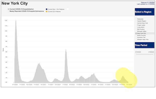The width and height of the screenshot is (156, 99).
Task: Choose Southern Tier region
Action: tap(136, 38)
